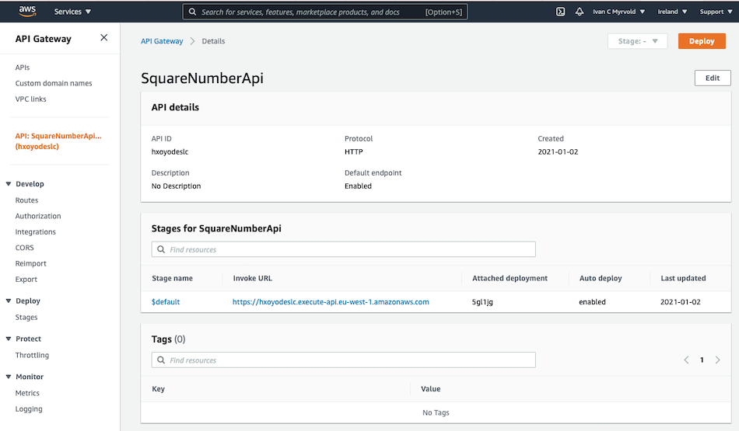Open Reimport in sidebar
739x431 pixels.
click(x=30, y=263)
